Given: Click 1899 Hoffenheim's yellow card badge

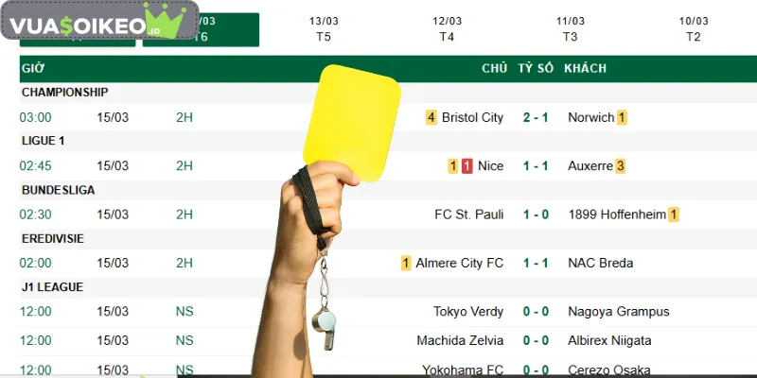Looking at the screenshot, I should (x=674, y=215).
